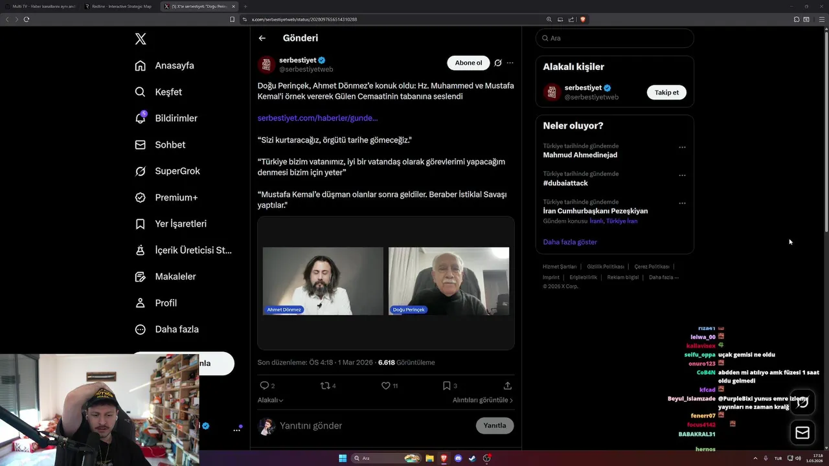Screen dimensions: 829x466
Task: Open the #dubaiattack trending topic
Action: pos(565,183)
